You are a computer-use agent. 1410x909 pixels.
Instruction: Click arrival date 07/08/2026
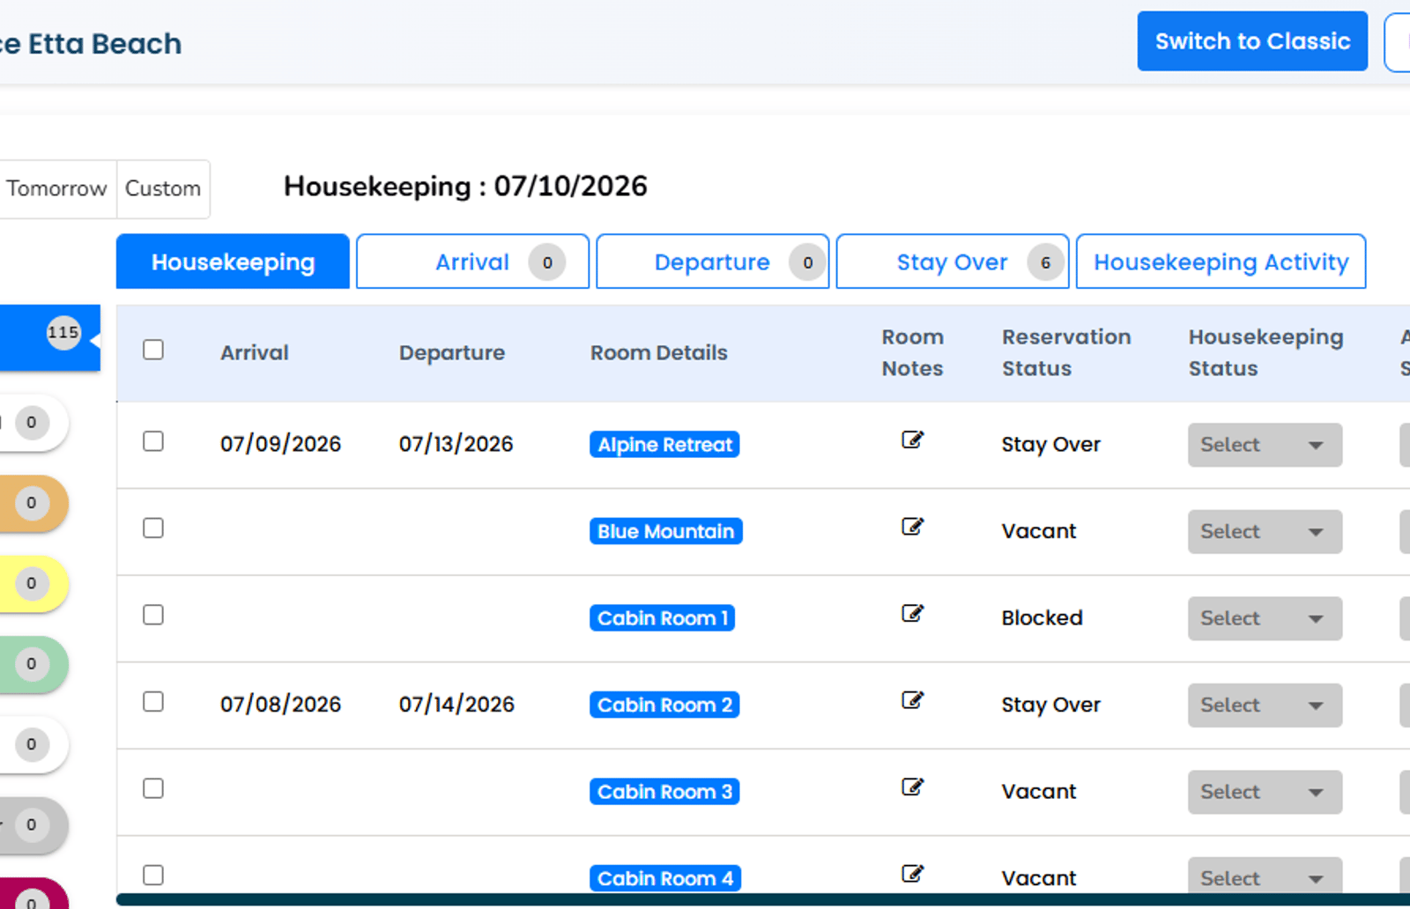(280, 705)
